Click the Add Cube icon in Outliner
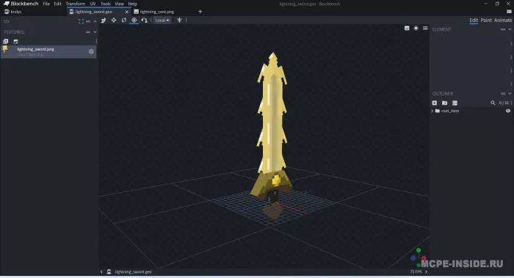This screenshot has height=278, width=514. [x=435, y=103]
